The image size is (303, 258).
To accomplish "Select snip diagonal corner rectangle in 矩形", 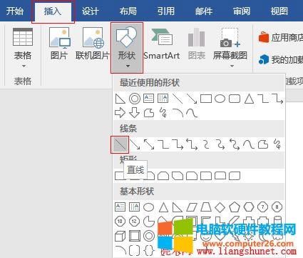I will (178, 176).
